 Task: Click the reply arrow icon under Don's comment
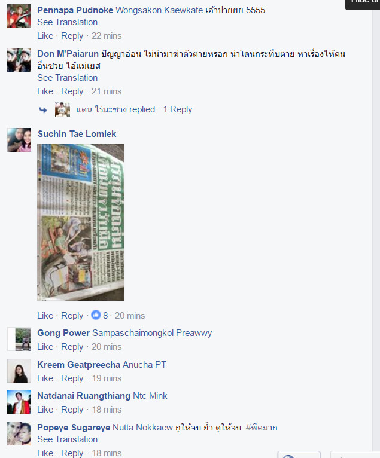click(x=43, y=110)
